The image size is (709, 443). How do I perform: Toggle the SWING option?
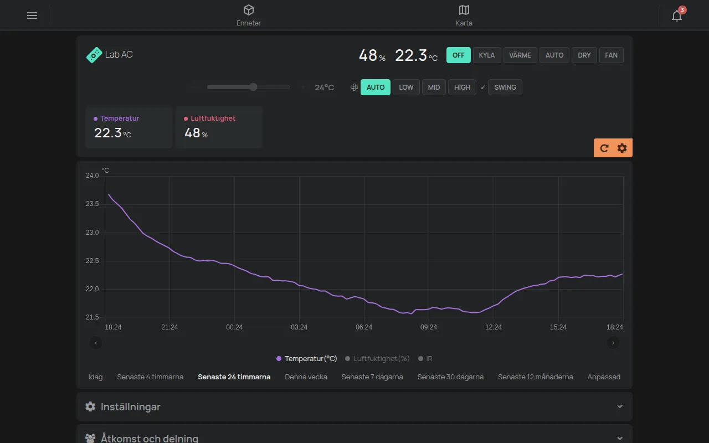pos(505,87)
